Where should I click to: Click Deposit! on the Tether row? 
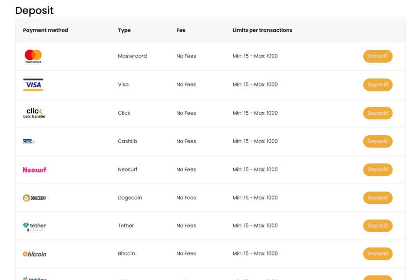click(x=378, y=225)
